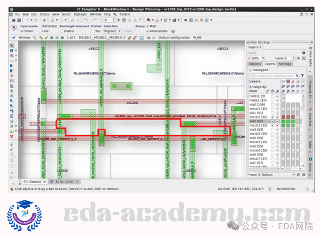Enable Rectangle Intersect checkbox
323x239 pixels.
[x=62, y=31]
